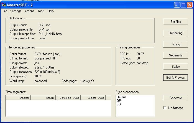Click the Dest Pos column header
194x123 pixels.
pos(93,98)
